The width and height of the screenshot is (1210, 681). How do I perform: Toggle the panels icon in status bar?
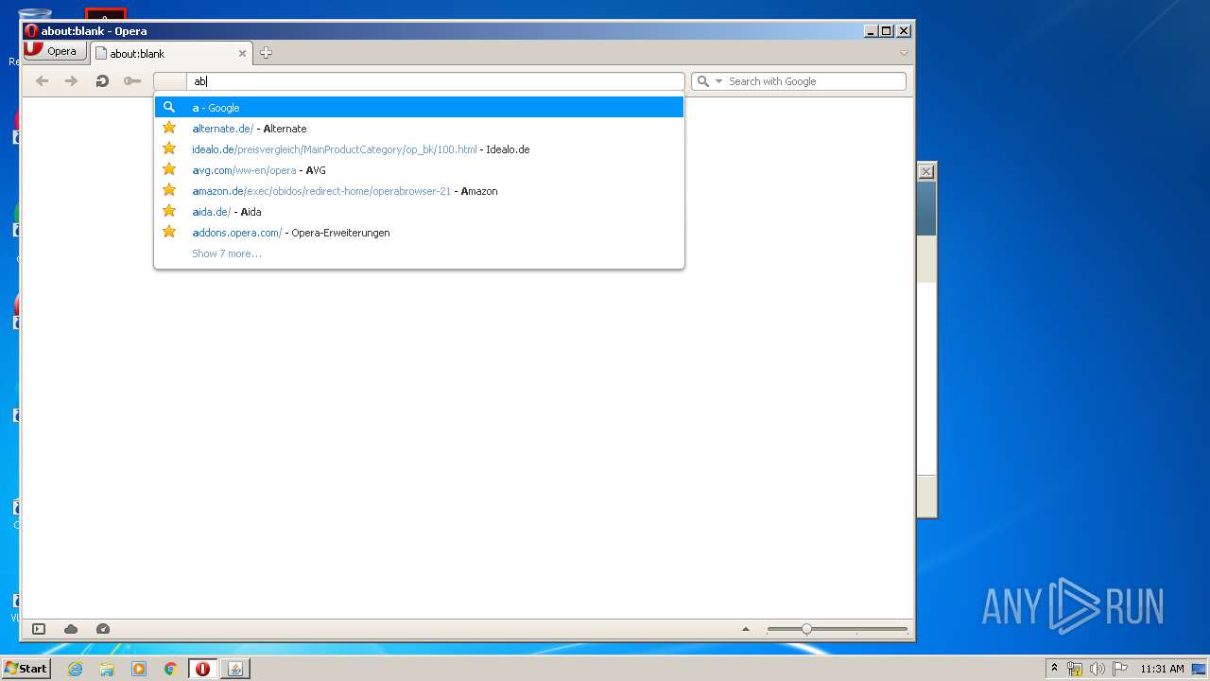pos(39,629)
